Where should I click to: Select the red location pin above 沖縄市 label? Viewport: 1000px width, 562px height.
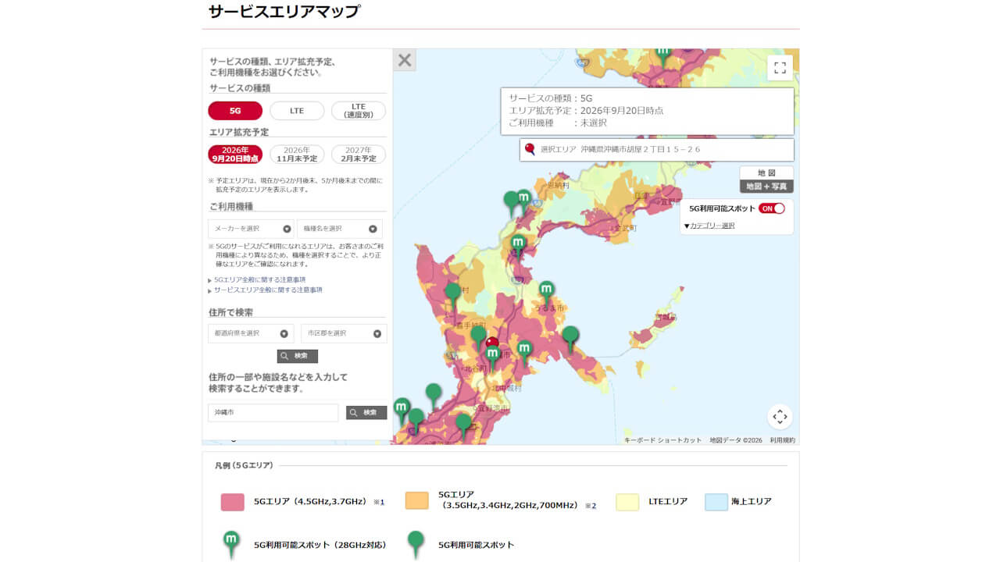click(x=492, y=342)
